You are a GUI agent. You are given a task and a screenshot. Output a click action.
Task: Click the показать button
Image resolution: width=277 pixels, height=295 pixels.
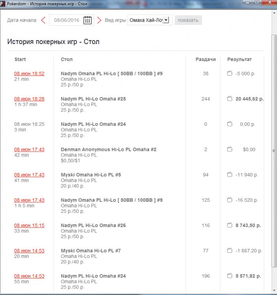click(188, 20)
